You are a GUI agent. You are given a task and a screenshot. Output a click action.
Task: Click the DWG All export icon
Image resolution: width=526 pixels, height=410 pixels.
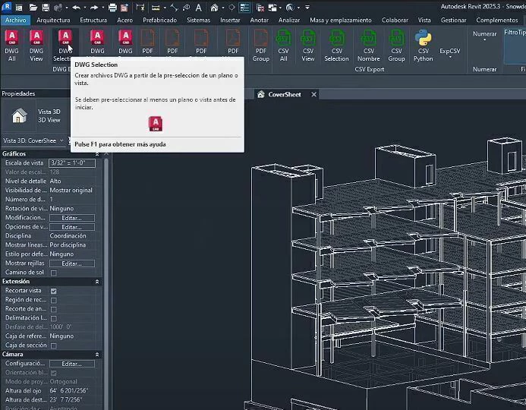pyautogui.click(x=11, y=37)
